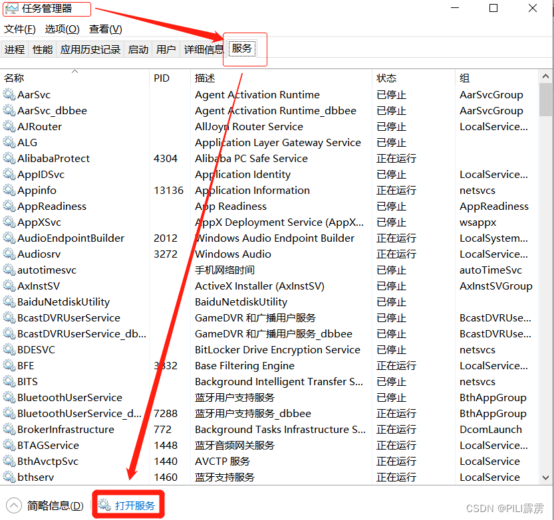Click the vertical scrollbar thumb
This screenshot has height=520, width=554.
point(545,100)
